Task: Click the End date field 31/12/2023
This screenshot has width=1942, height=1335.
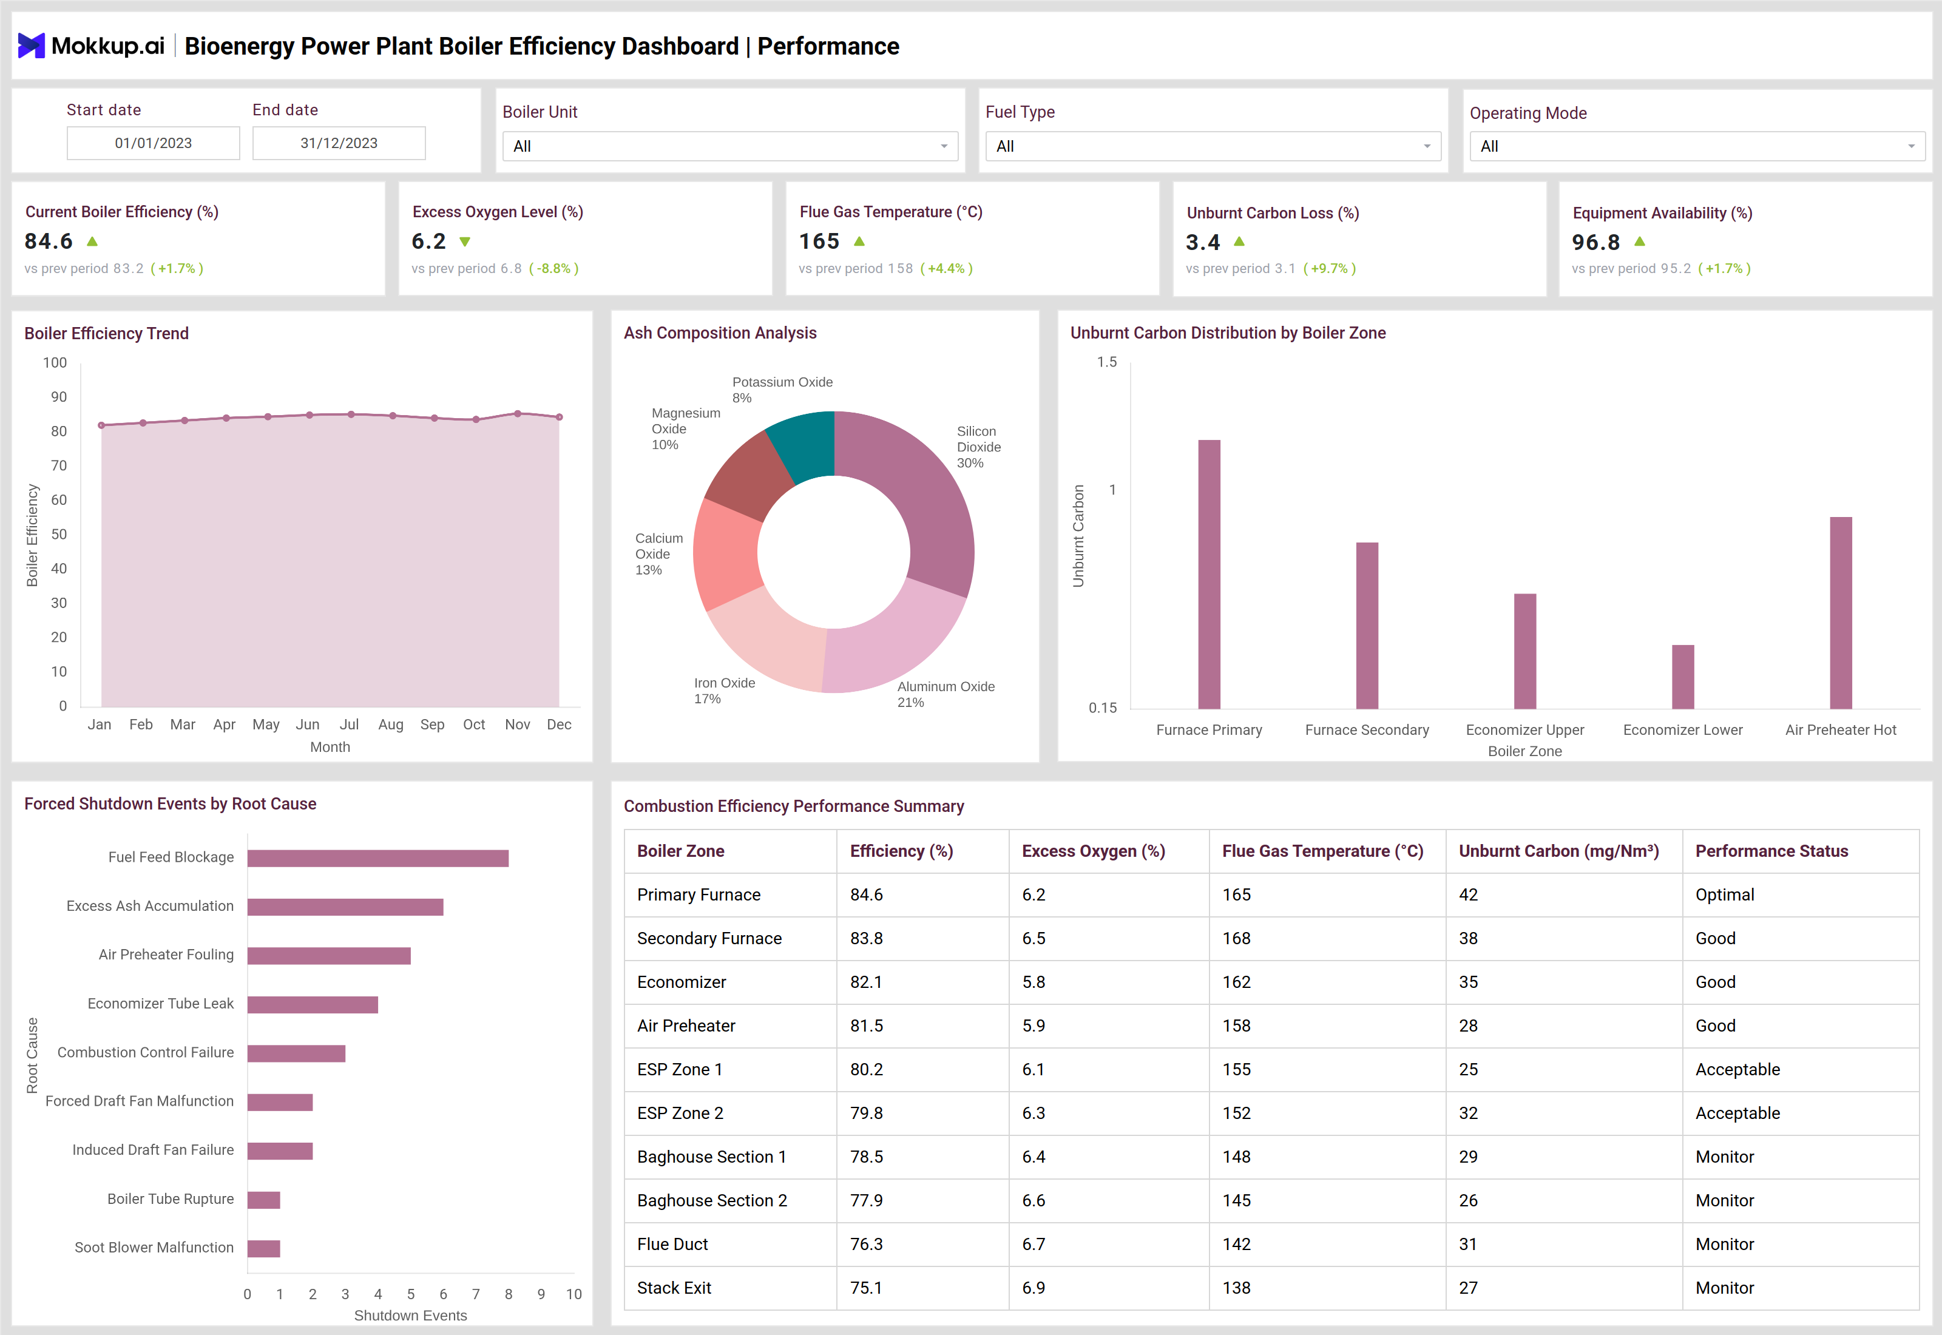Action: (x=339, y=143)
